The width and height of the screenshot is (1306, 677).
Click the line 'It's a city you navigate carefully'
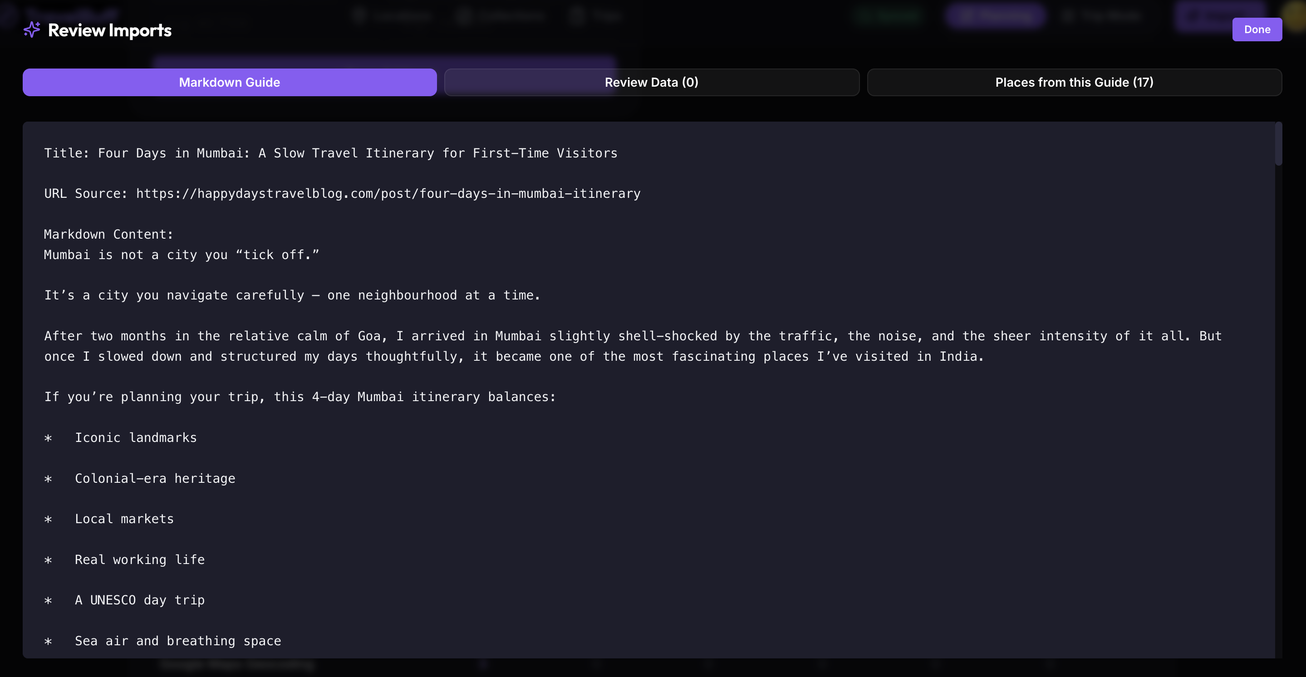(x=292, y=295)
